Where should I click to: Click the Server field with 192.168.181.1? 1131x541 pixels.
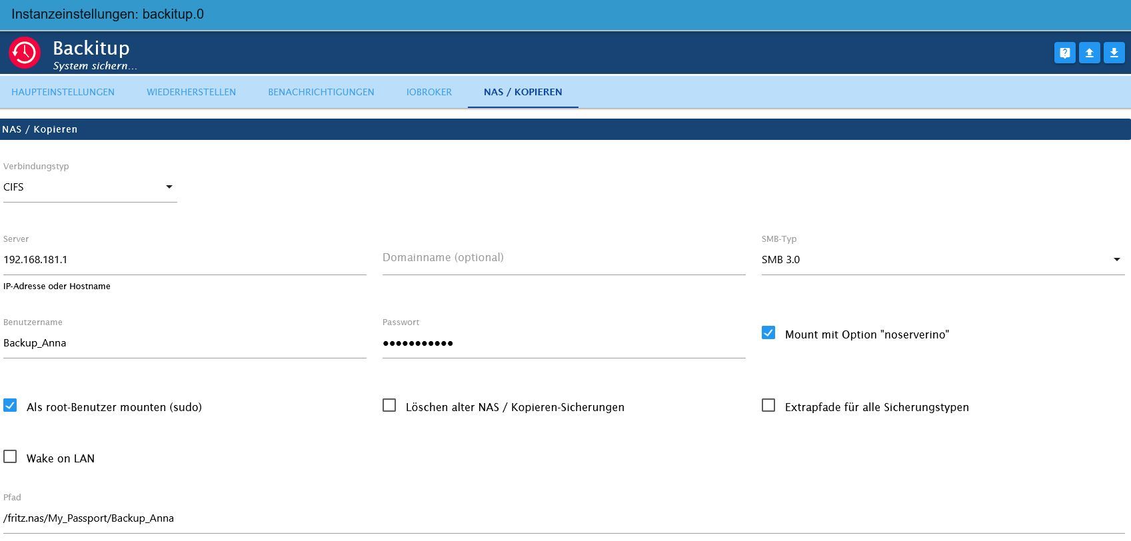coord(185,260)
